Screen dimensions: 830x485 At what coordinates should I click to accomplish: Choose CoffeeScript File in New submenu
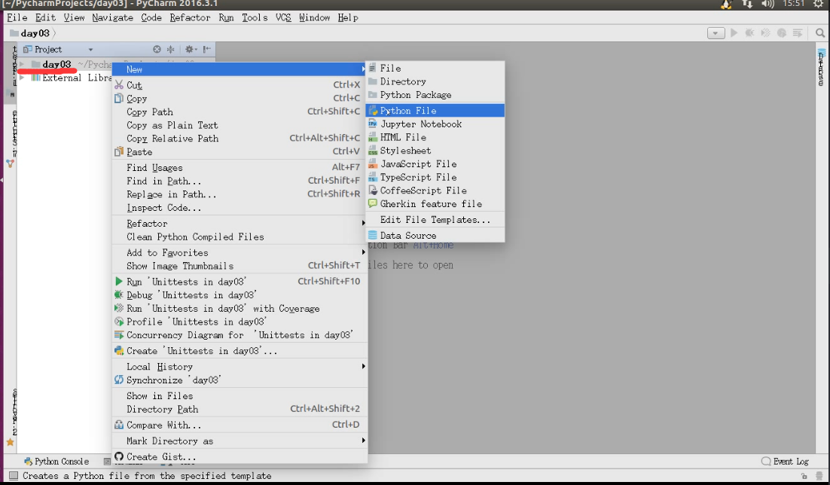click(x=435, y=190)
